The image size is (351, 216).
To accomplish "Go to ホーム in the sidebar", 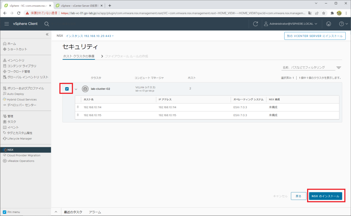I will 10,43.
